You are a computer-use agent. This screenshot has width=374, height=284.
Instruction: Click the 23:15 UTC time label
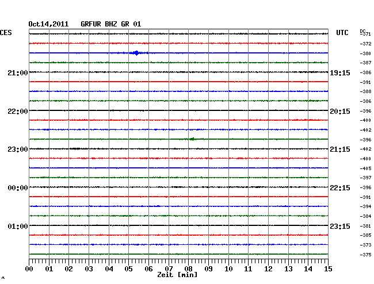click(340, 226)
